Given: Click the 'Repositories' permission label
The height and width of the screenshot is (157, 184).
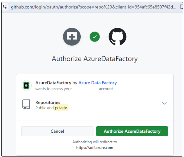Looking at the screenshot, I should tap(48, 102).
